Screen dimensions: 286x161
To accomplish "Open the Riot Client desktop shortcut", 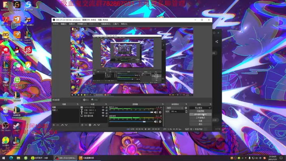I will (x=6, y=51).
